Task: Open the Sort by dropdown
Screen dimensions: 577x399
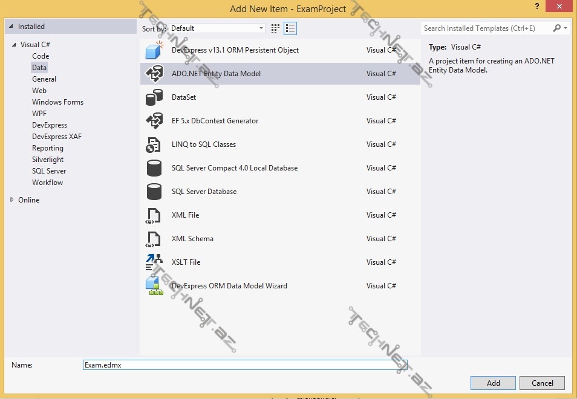Action: [217, 28]
